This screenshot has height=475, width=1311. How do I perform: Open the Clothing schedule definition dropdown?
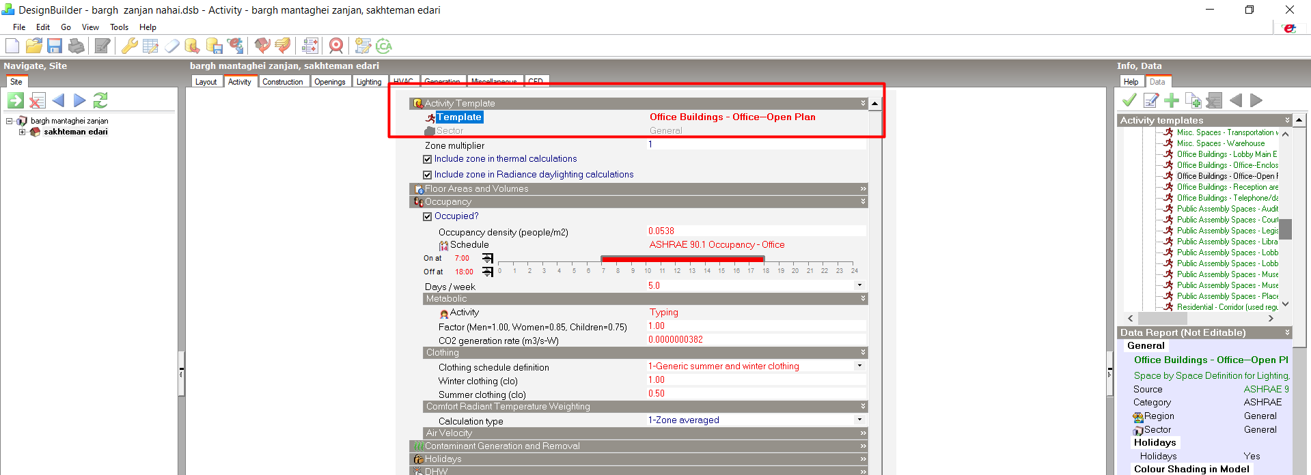pyautogui.click(x=859, y=366)
